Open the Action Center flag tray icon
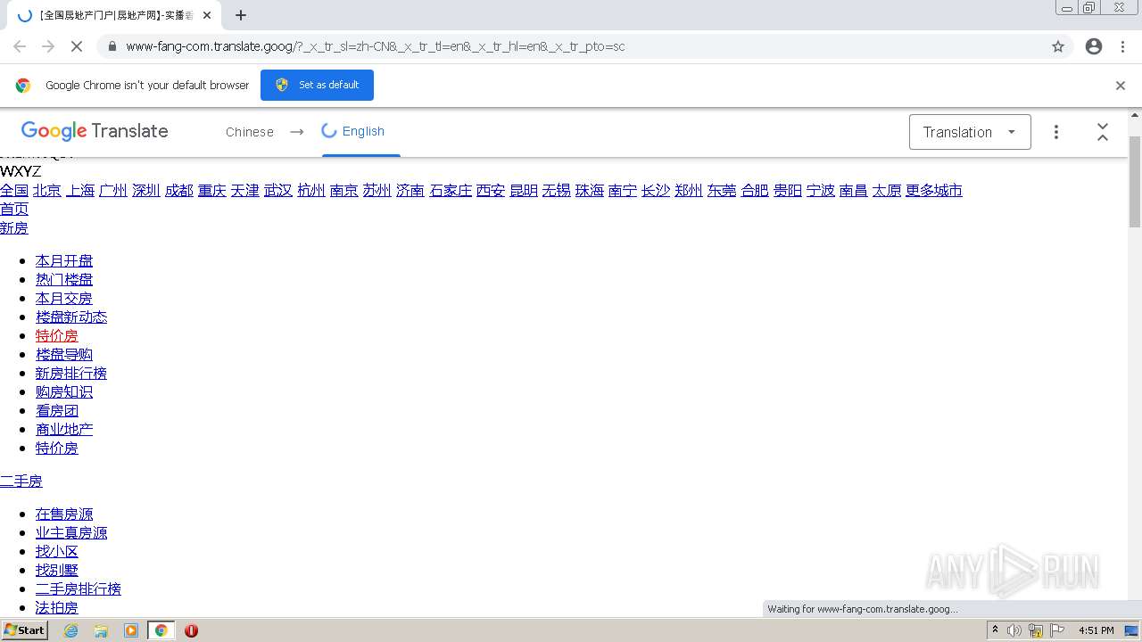 point(1055,630)
